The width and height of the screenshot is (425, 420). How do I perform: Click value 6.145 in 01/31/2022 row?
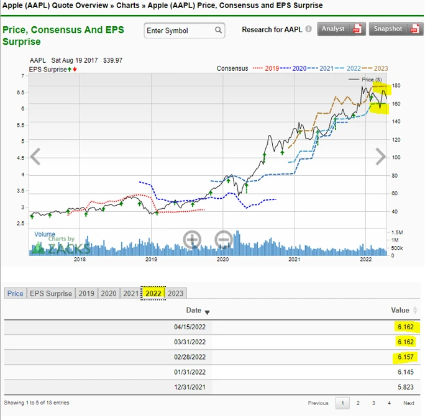[406, 372]
